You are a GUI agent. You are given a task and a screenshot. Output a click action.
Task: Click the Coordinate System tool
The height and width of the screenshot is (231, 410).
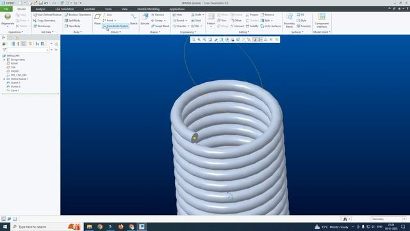(115, 26)
